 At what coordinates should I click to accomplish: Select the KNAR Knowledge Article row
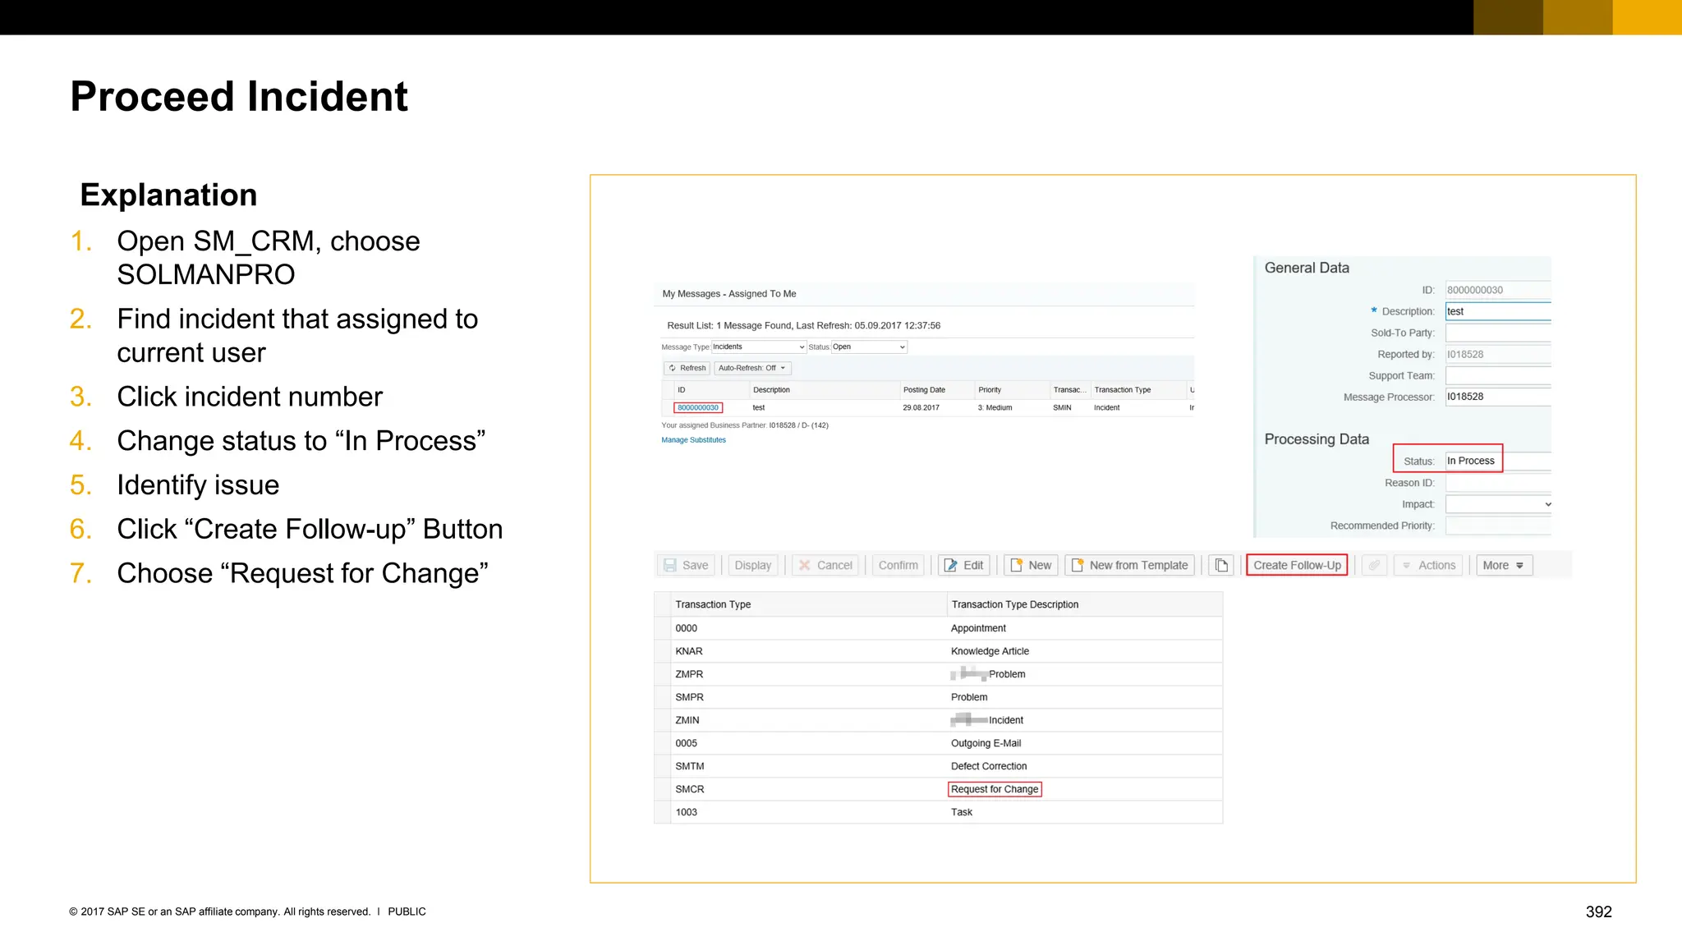point(938,651)
